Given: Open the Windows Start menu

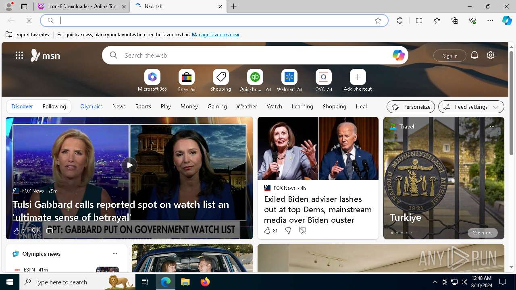Looking at the screenshot, I should click(x=10, y=282).
